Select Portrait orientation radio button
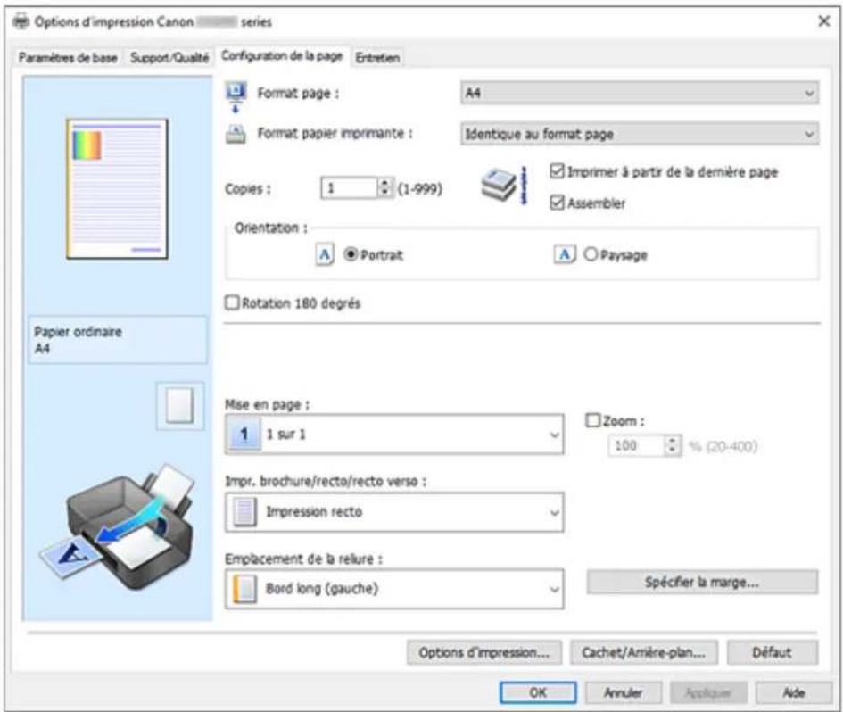Viewport: 843px width, 712px height. 351,254
